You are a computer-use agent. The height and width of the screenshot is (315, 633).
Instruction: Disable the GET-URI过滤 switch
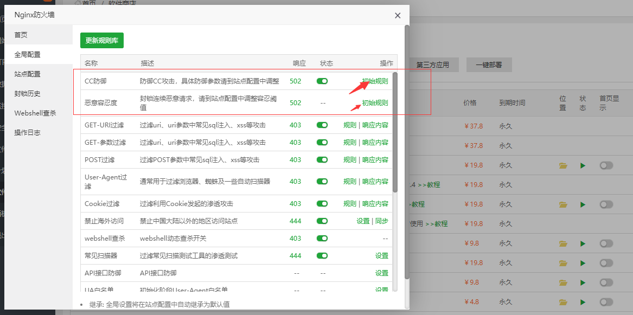[322, 125]
